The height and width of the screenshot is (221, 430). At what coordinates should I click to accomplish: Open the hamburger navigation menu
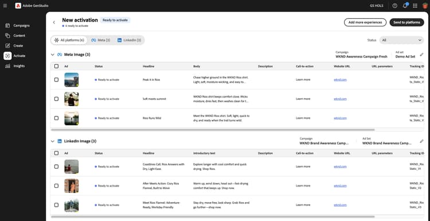pos(5,6)
